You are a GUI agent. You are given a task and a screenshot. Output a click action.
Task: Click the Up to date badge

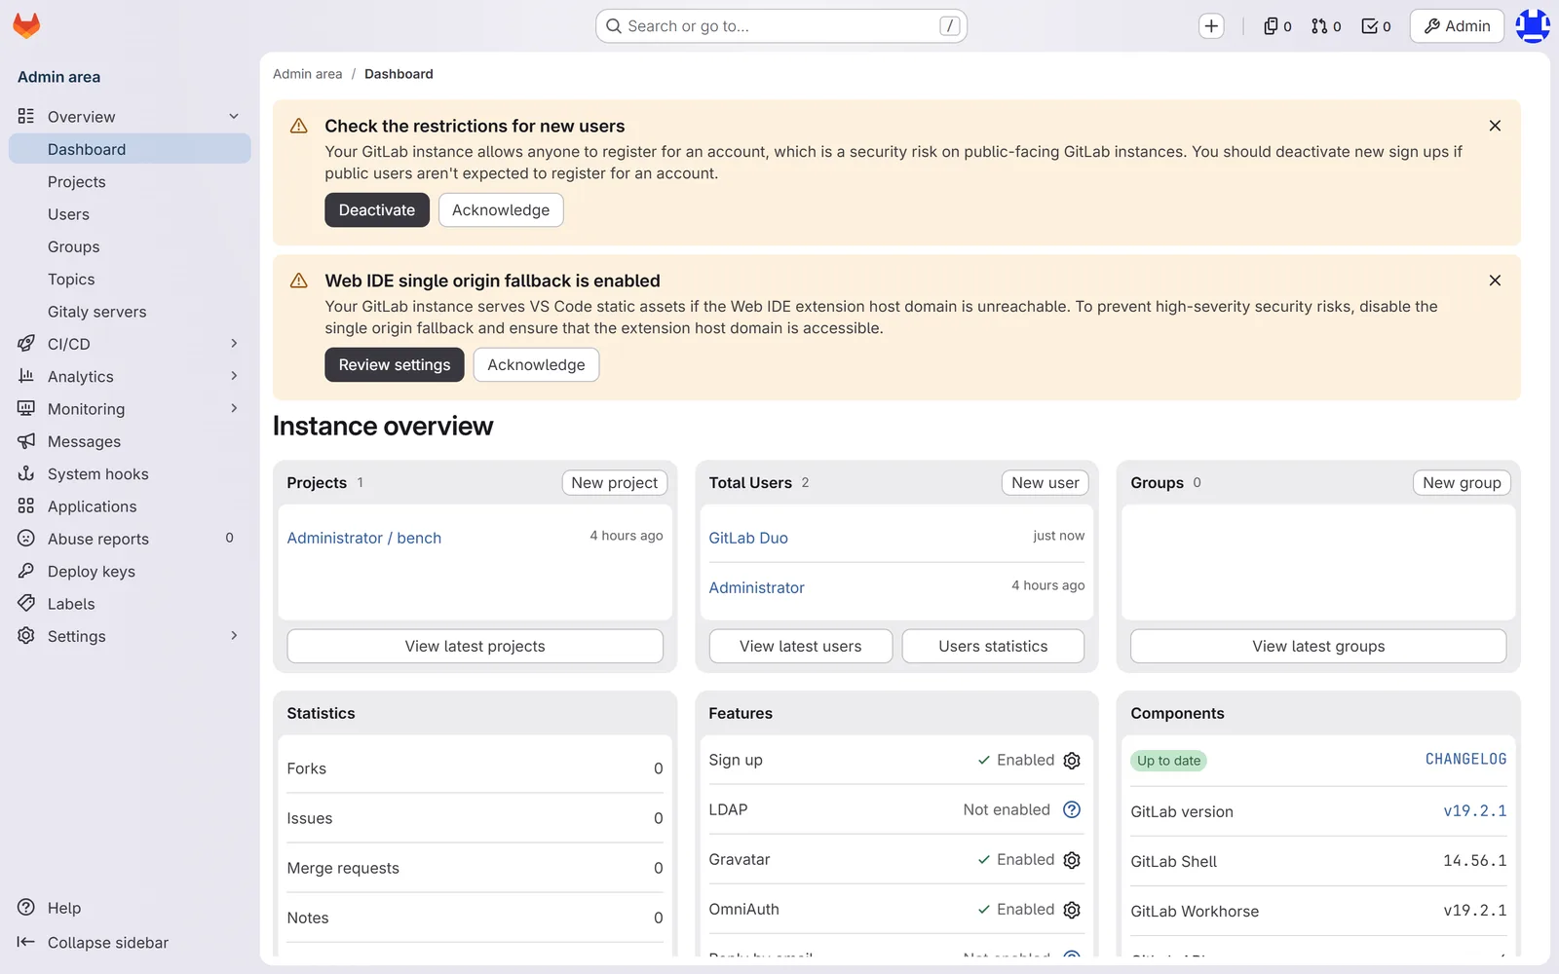point(1168,761)
